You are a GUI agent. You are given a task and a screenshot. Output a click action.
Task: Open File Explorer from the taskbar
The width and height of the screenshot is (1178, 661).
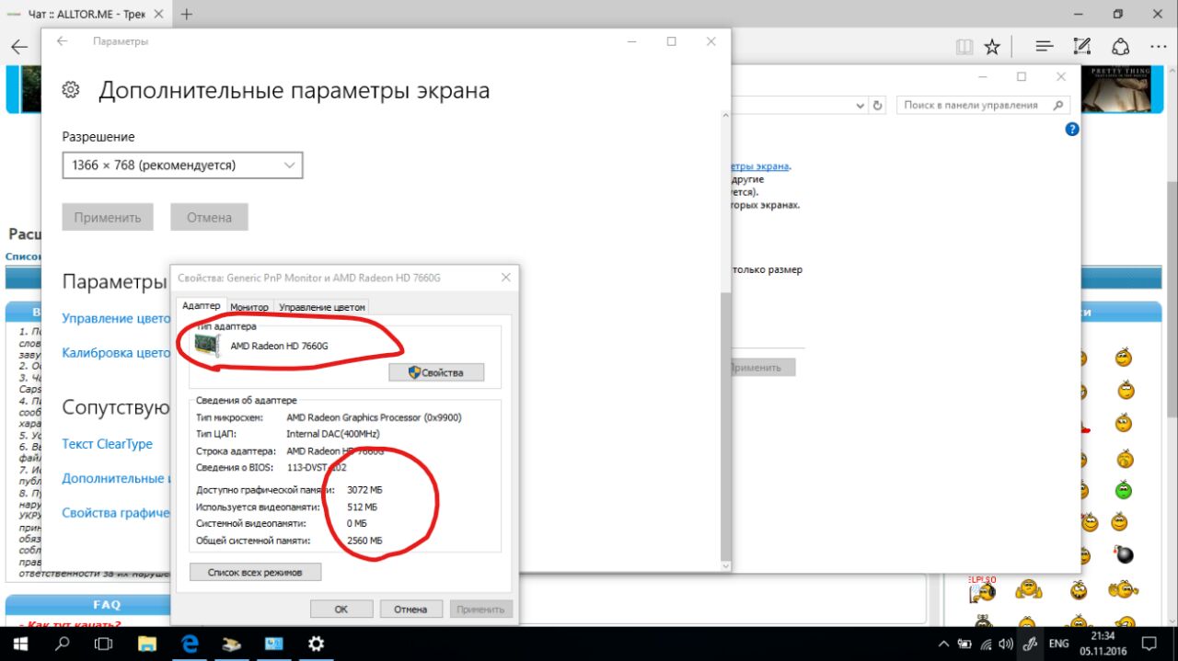[x=147, y=644]
